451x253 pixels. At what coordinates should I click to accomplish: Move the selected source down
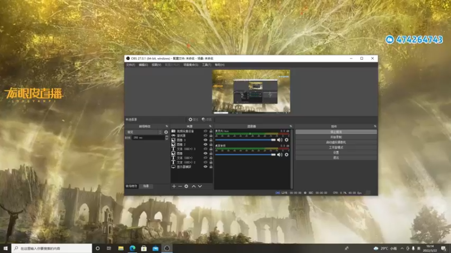pyautogui.click(x=200, y=186)
